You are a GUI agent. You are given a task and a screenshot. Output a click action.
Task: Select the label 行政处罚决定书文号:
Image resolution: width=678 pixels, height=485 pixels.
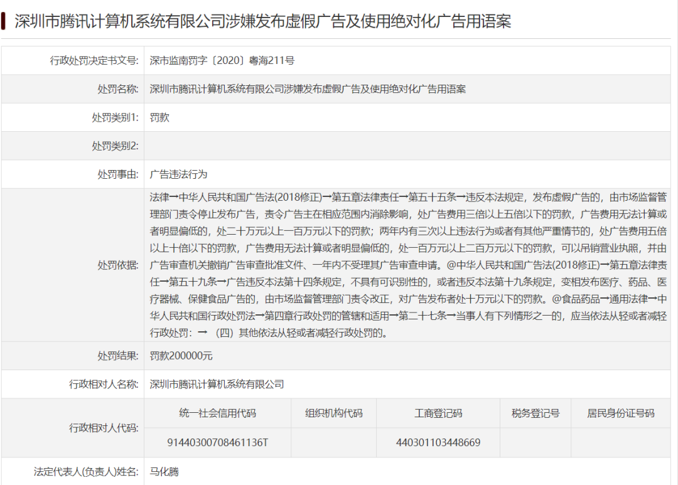(x=94, y=60)
